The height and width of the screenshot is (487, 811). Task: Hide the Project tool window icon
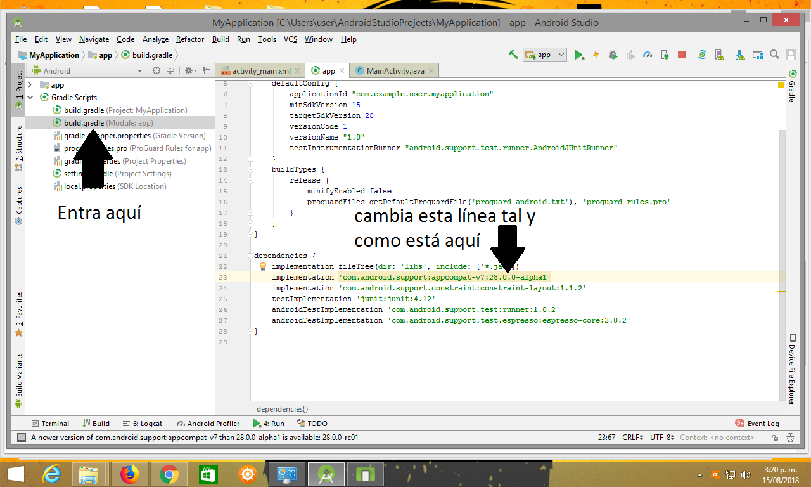207,71
